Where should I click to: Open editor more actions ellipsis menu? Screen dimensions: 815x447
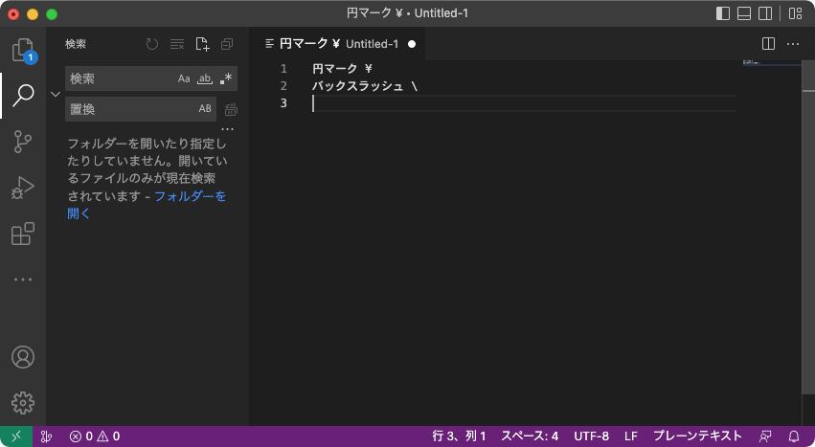[x=793, y=44]
